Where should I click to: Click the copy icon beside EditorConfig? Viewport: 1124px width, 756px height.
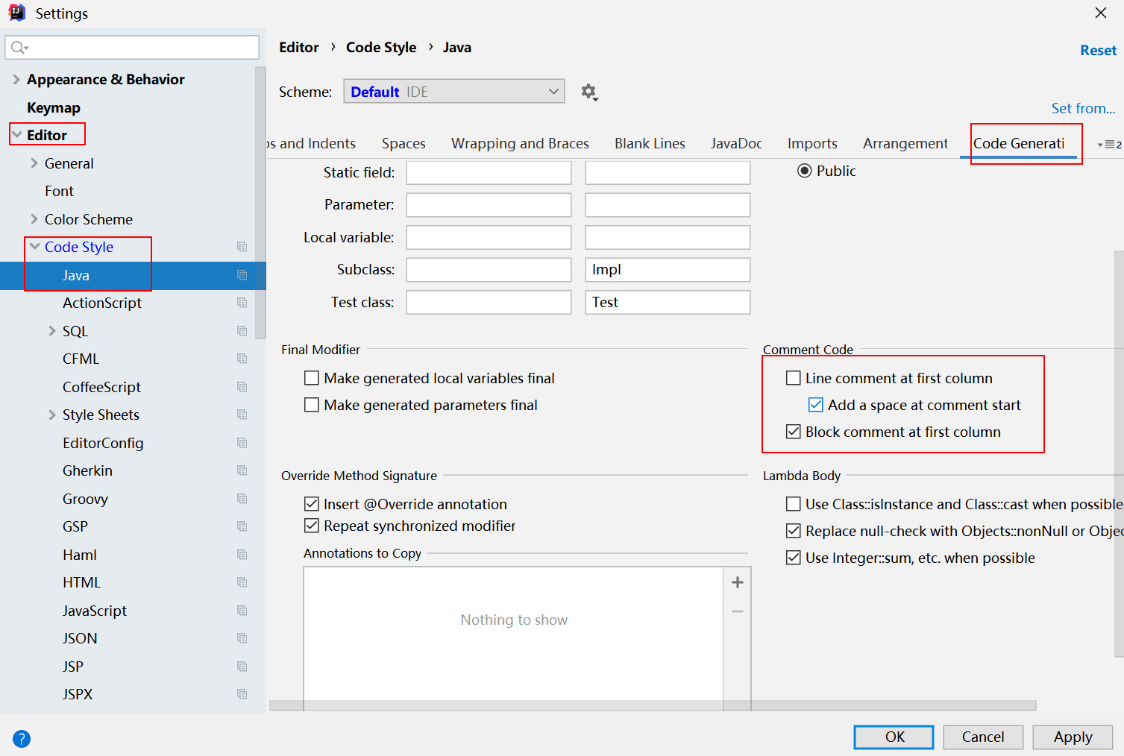(x=242, y=443)
